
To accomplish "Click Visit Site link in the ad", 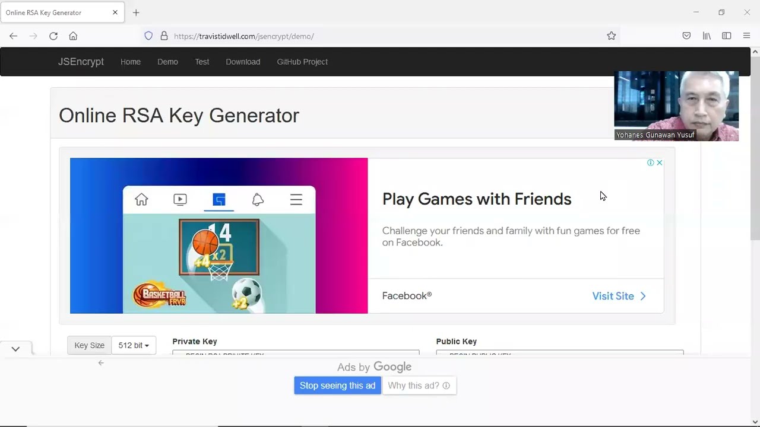I will pos(619,296).
